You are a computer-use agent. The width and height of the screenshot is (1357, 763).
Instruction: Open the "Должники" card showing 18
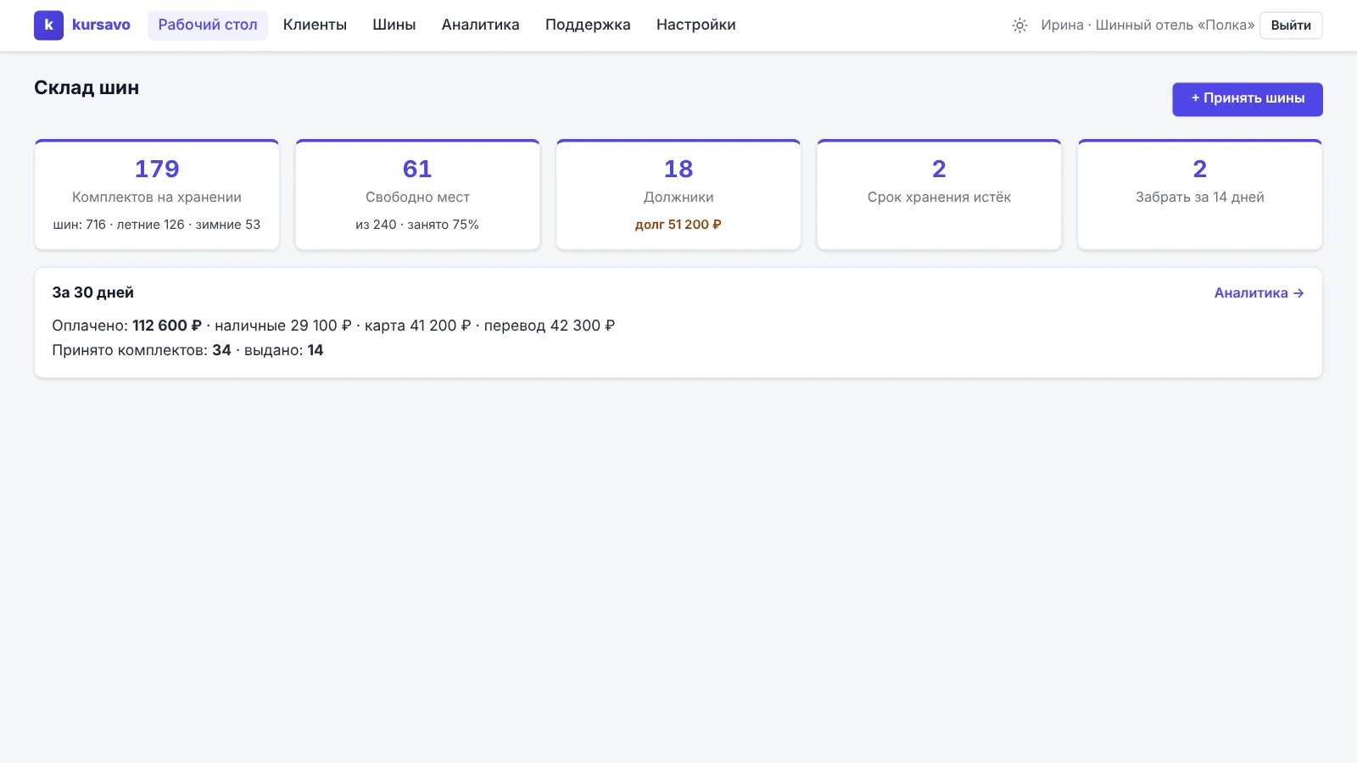(678, 195)
